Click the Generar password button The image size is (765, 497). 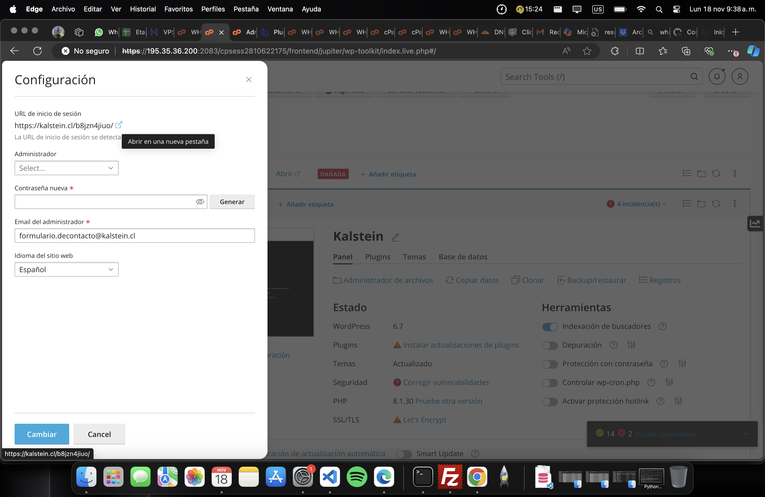232,202
